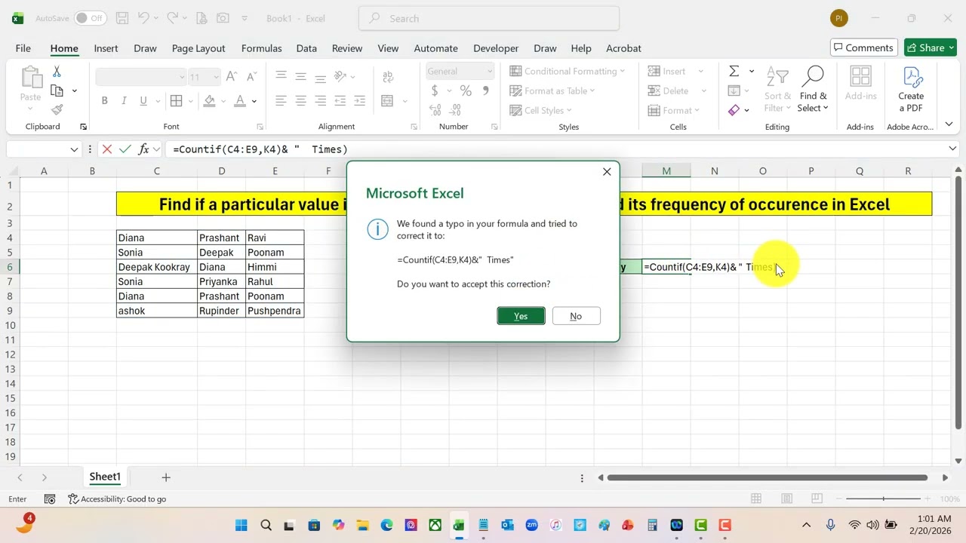Toggle Underline formatting
The width and height of the screenshot is (966, 543).
tap(143, 101)
